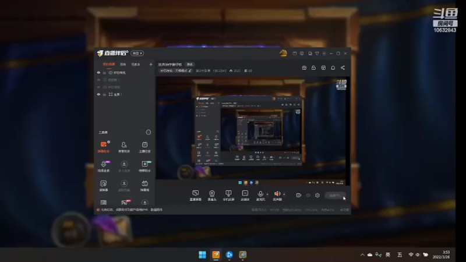Screen dimensions: 466x262
Task: Toggle visibility of the top 炉石传说 source
Action: (x=98, y=72)
